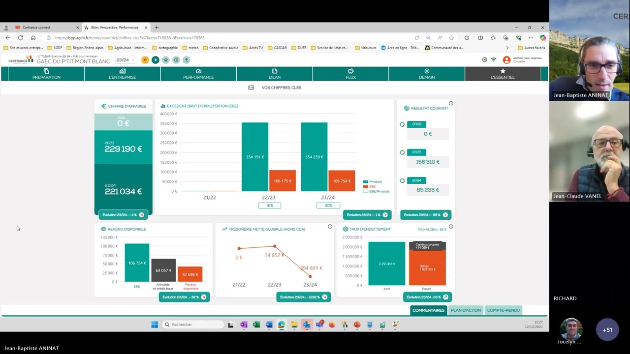The image size is (630, 354).
Task: Click Evolution 23/24 -1% badge under EBE chart
Action: click(367, 215)
